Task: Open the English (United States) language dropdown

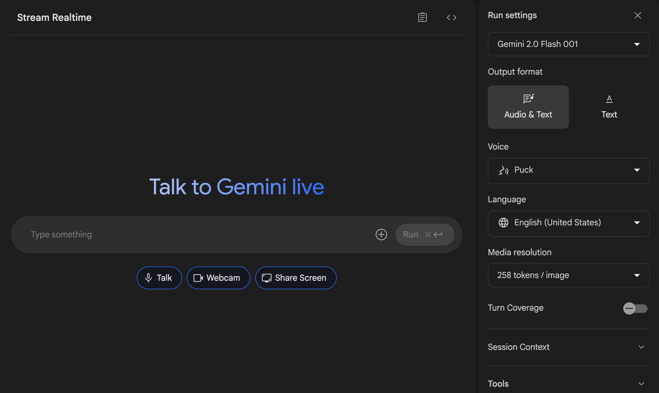Action: [x=569, y=223]
